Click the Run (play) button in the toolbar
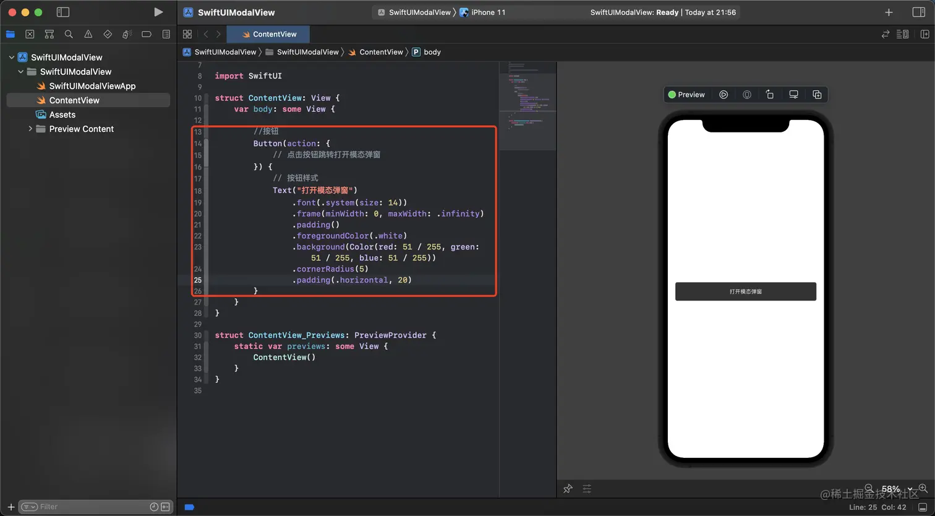Image resolution: width=935 pixels, height=516 pixels. [158, 12]
